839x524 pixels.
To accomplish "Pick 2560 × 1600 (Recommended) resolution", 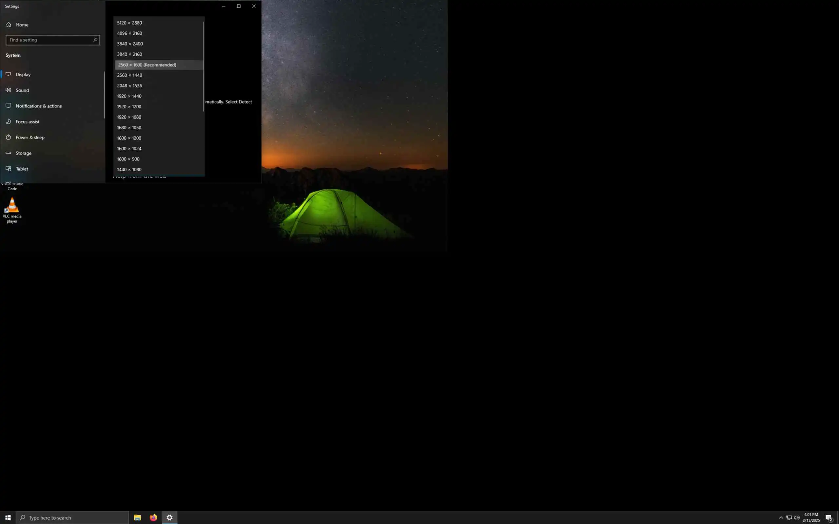I will pyautogui.click(x=147, y=65).
